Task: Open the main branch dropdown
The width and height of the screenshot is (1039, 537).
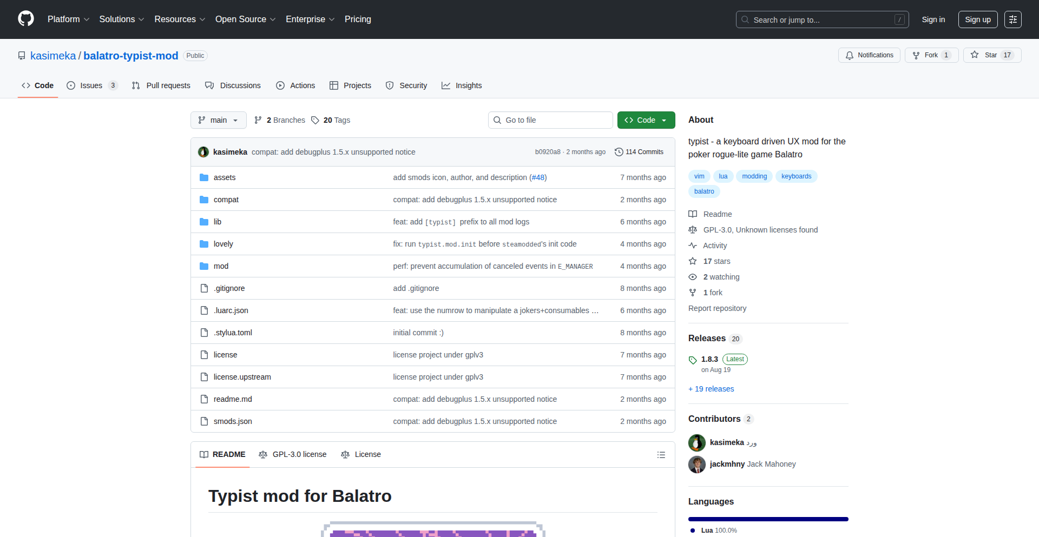Action: [218, 120]
